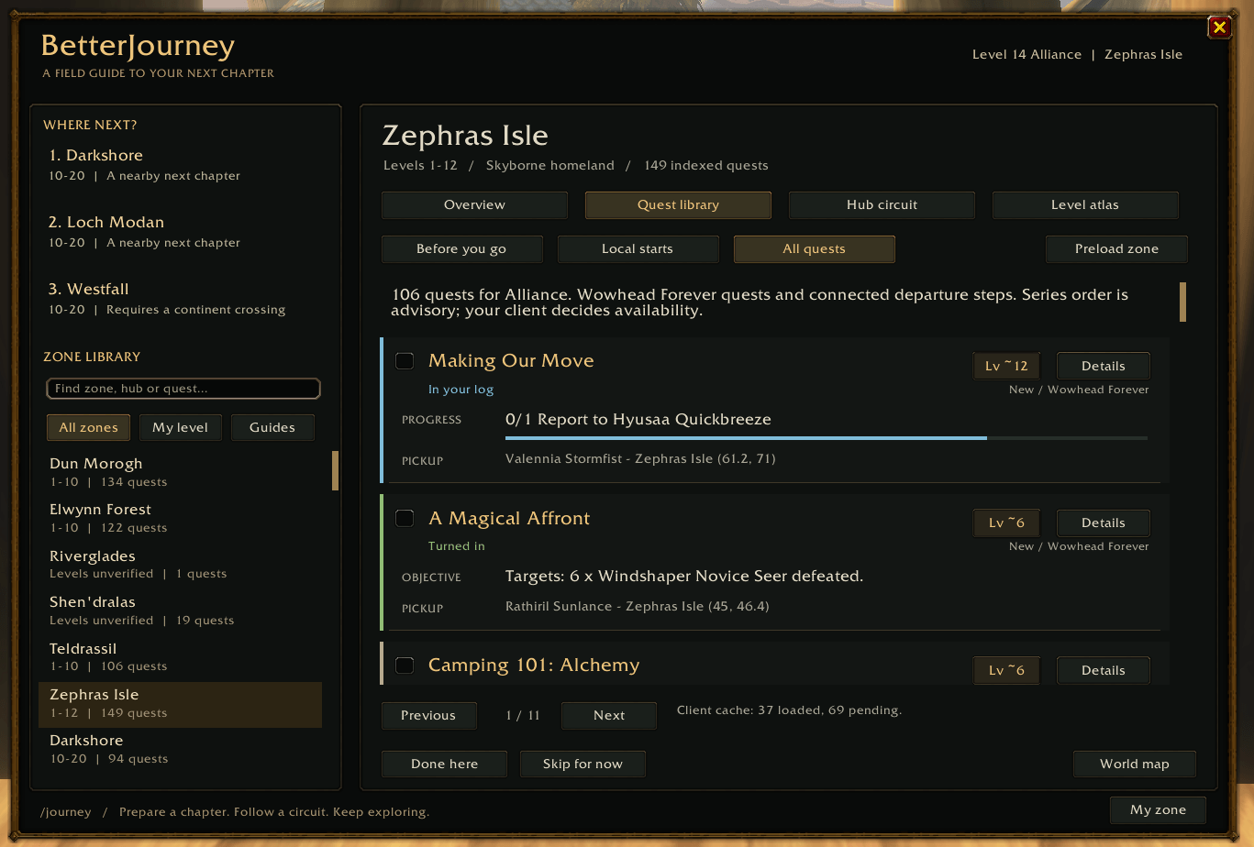This screenshot has width=1254, height=847.
Task: Click the zone library scrollbar handle
Action: (336, 470)
